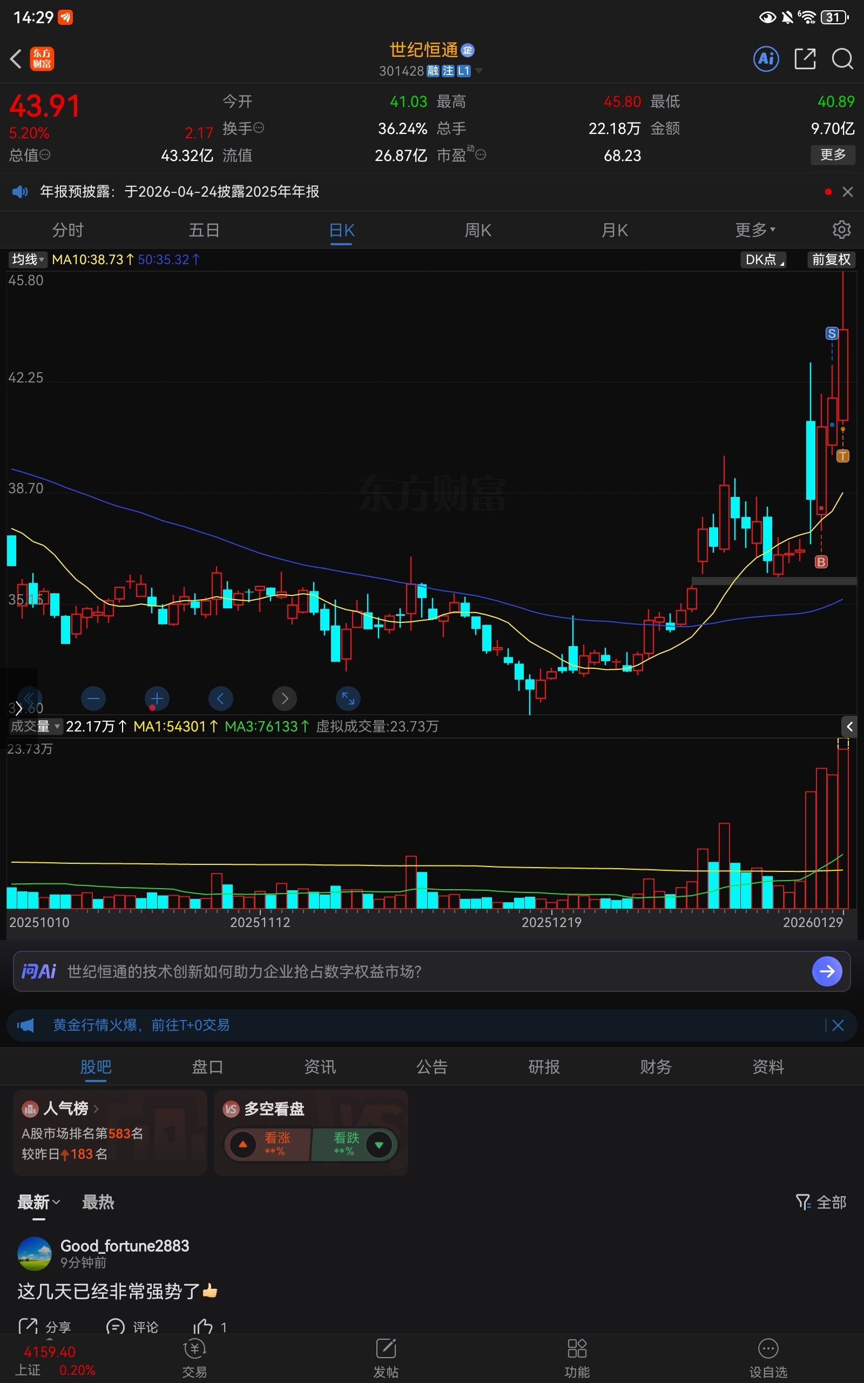Open the 东方财富 app logo
Viewport: 864px width, 1383px height.
[42, 59]
